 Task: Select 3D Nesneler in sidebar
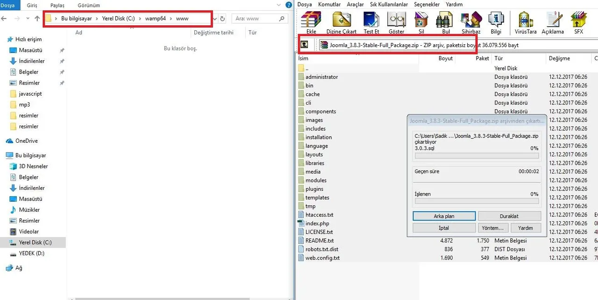point(33,166)
